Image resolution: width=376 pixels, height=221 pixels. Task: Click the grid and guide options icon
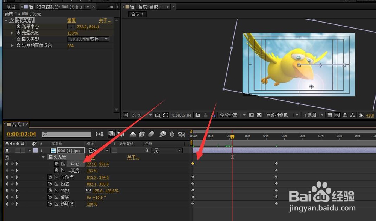coord(158,115)
